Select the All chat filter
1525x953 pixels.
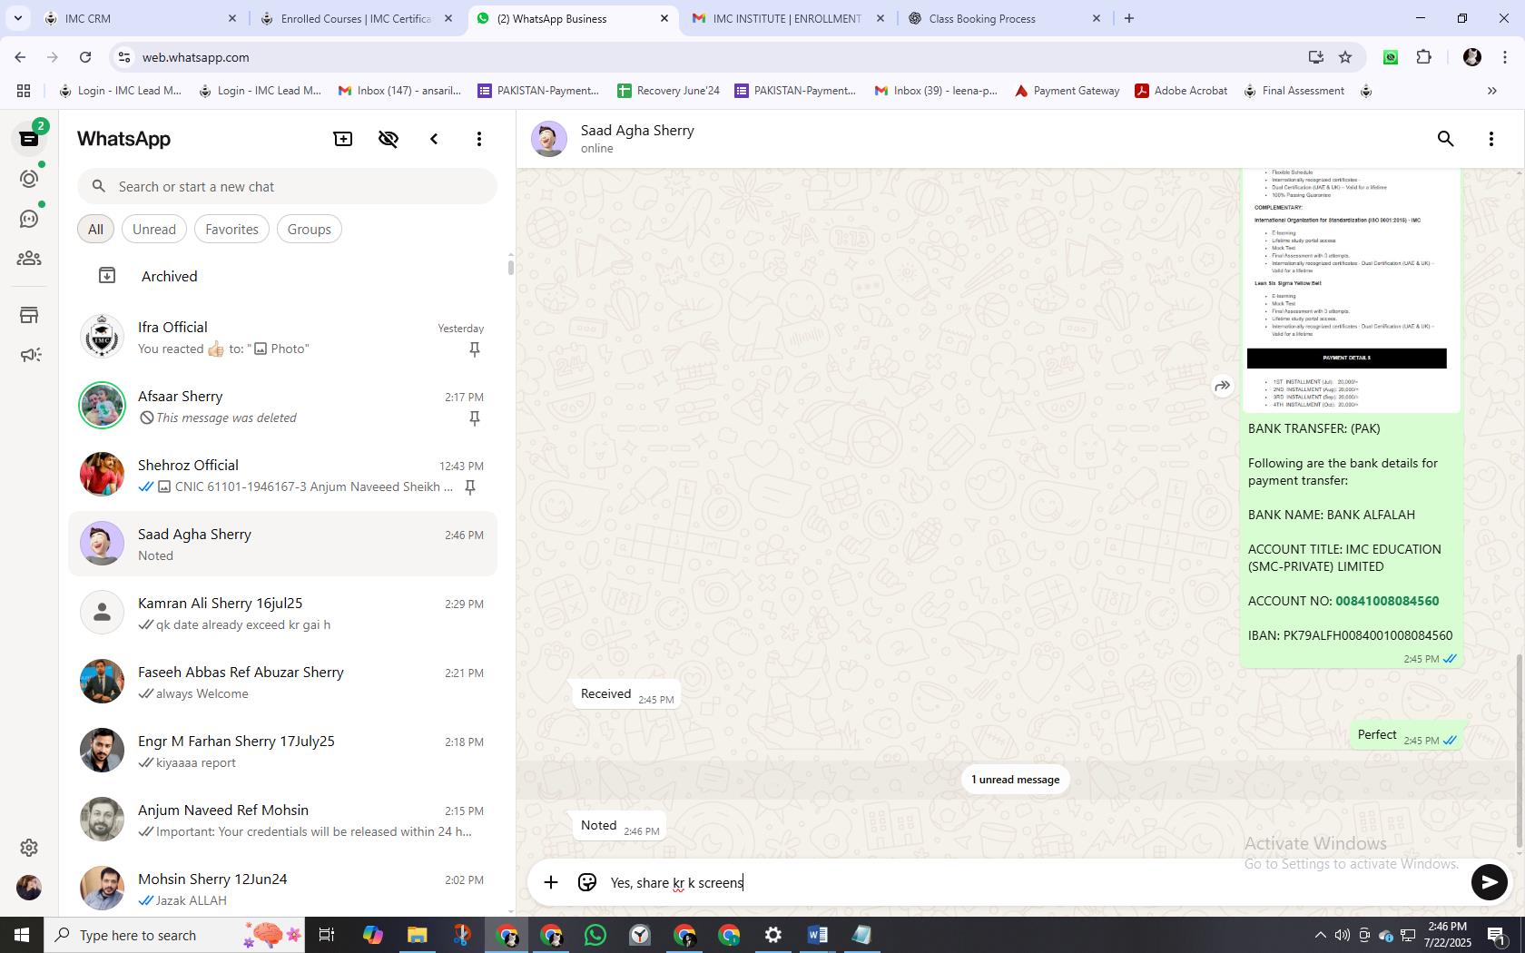tap(95, 230)
